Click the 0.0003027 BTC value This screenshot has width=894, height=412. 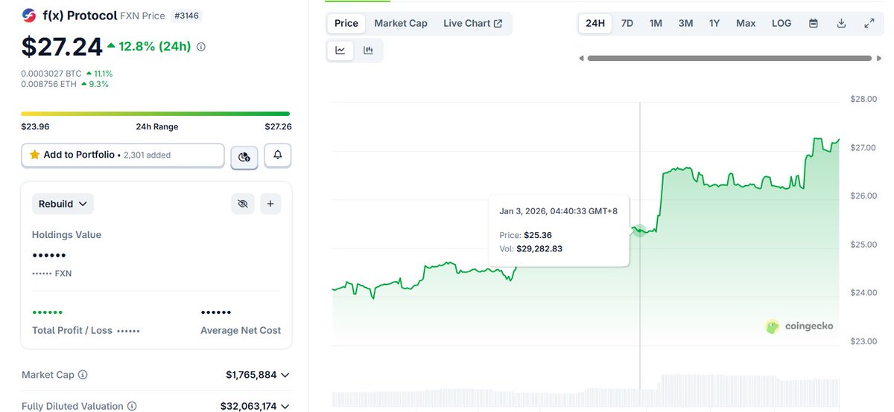point(51,74)
